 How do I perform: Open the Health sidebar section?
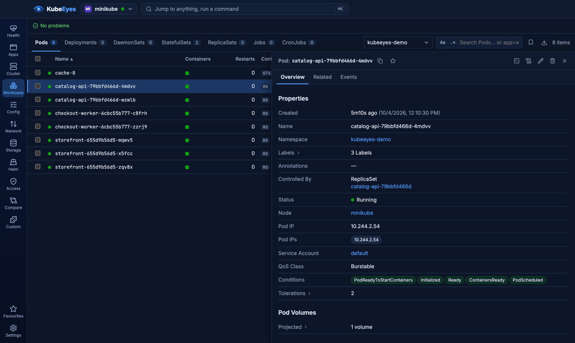click(13, 31)
